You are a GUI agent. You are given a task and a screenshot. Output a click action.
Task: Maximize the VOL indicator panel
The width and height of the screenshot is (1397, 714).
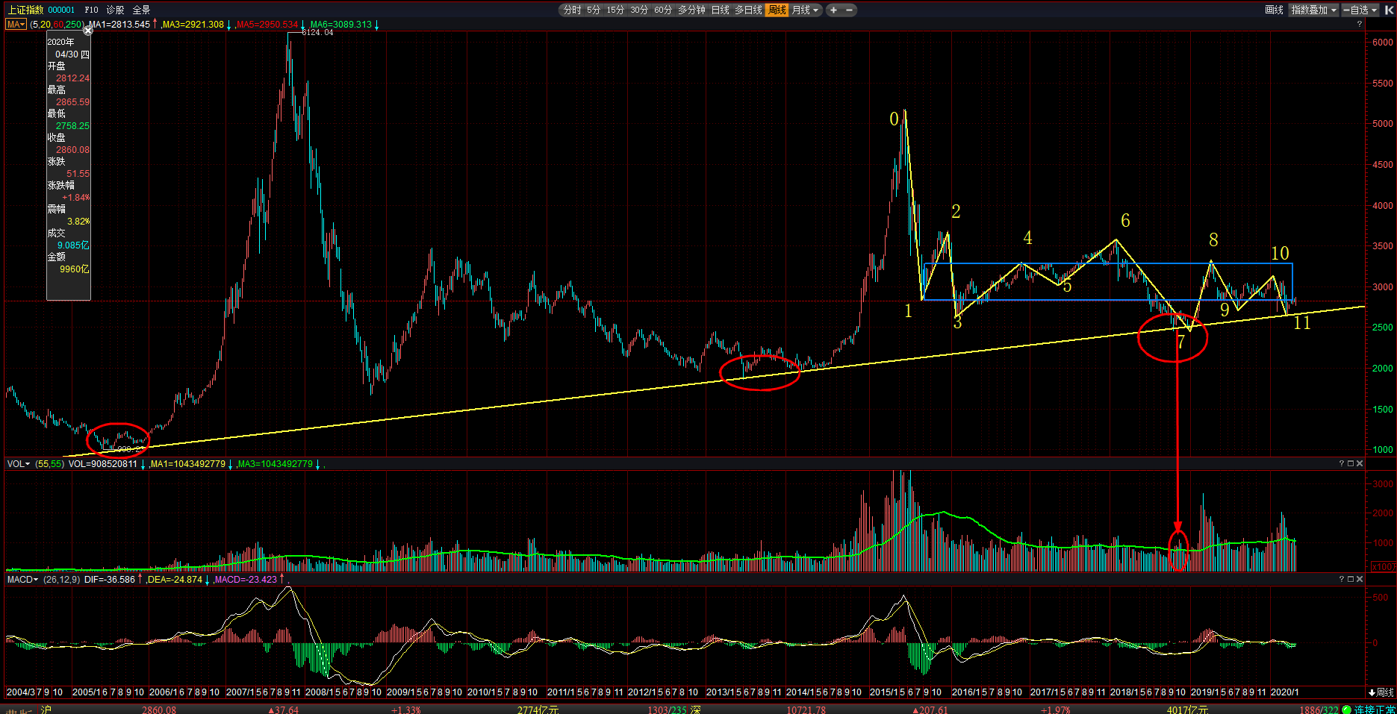(1350, 463)
